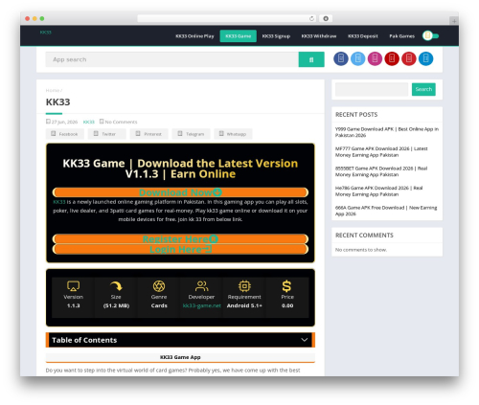The image size is (479, 405).
Task: Click the Version screen icon
Action: [73, 286]
